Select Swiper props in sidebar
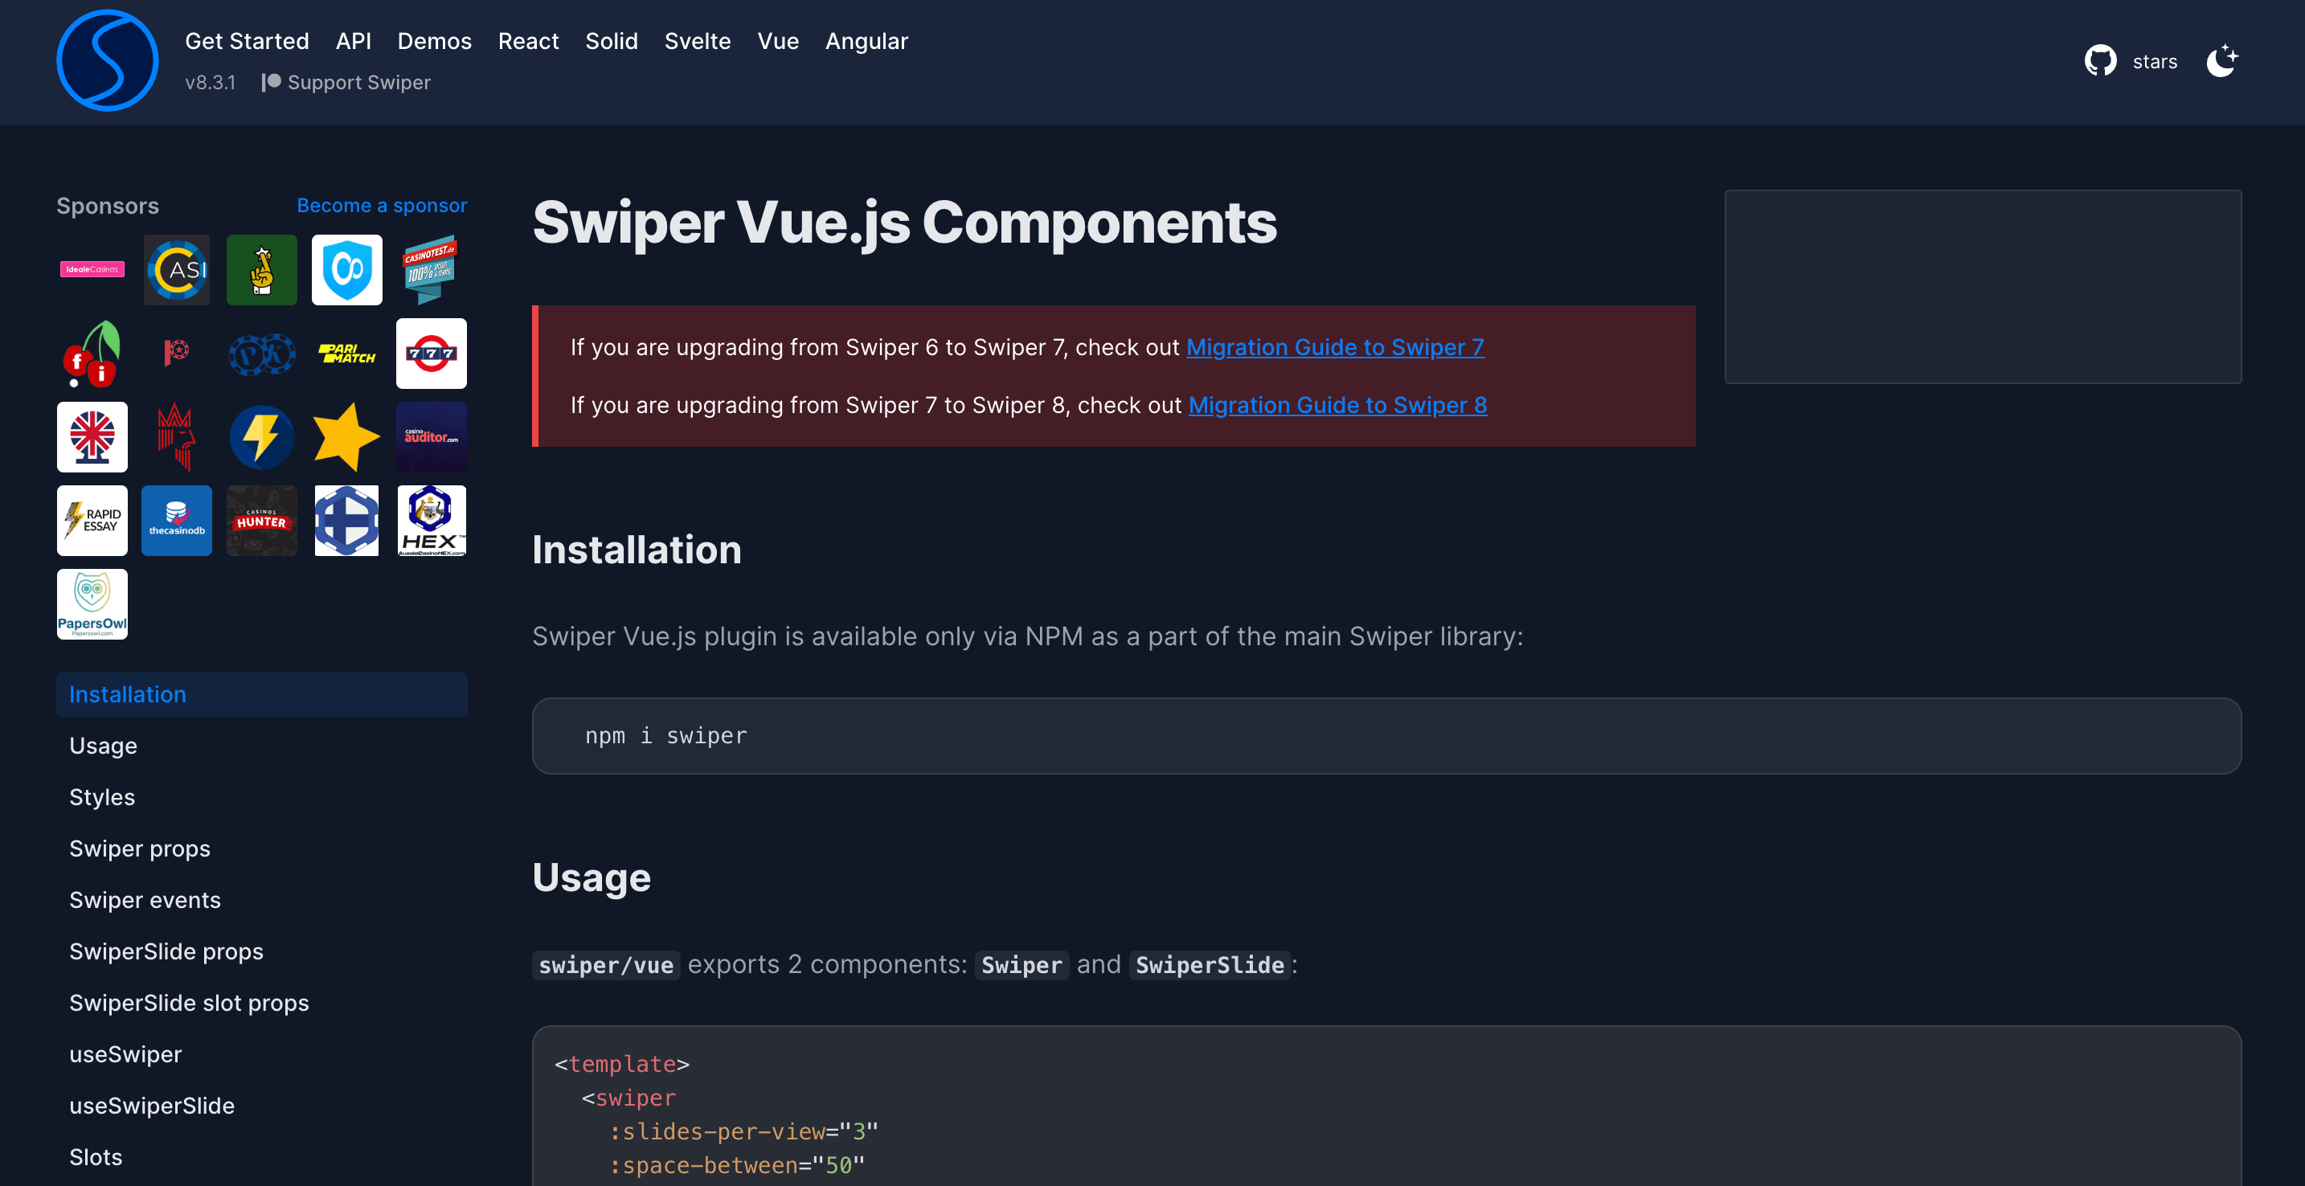The width and height of the screenshot is (2305, 1186). pyautogui.click(x=140, y=849)
